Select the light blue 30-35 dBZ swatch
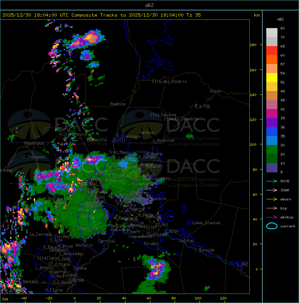 [x=272, y=141]
